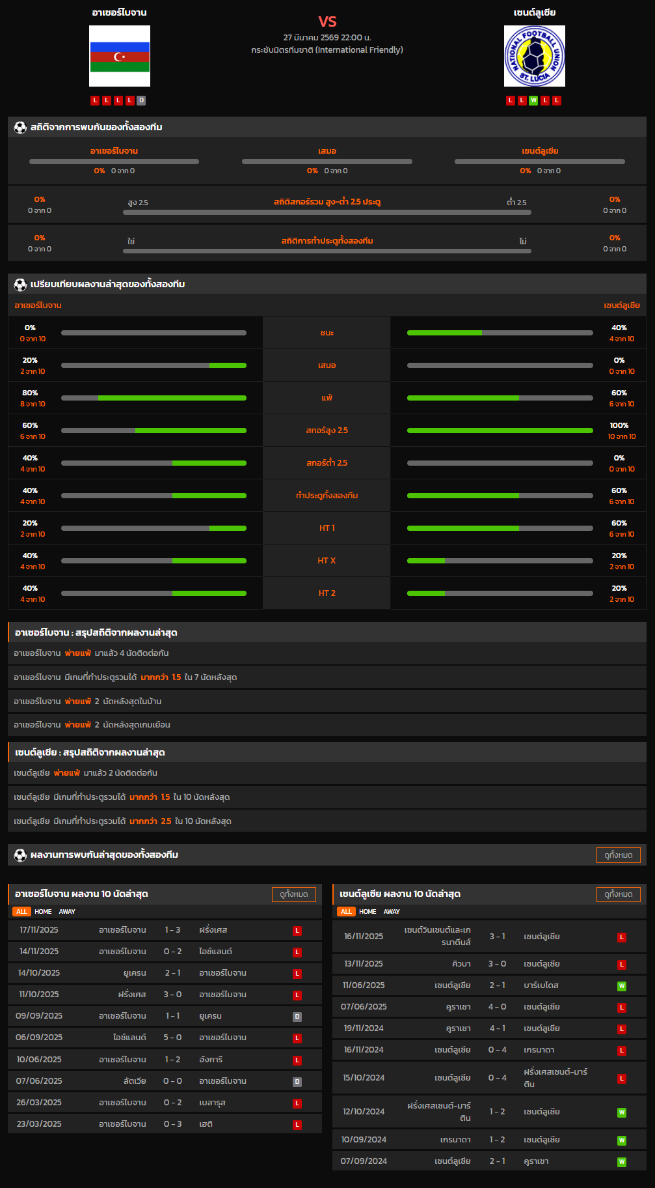The height and width of the screenshot is (1188, 655).
Task: Select AWAY filter in St. Lucia results
Action: (x=392, y=912)
